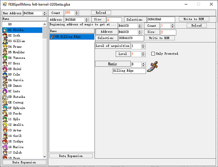Click Artur's portrait icon
This screenshot has height=167, width=218.
tap(5, 130)
